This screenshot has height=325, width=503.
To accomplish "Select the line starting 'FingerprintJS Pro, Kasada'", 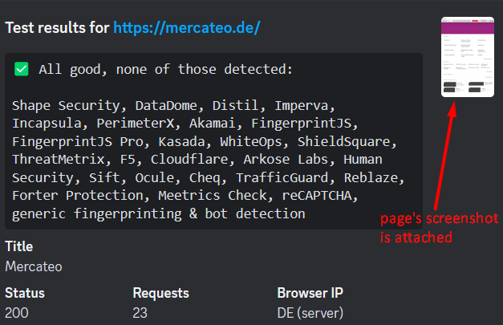I will click(x=205, y=141).
